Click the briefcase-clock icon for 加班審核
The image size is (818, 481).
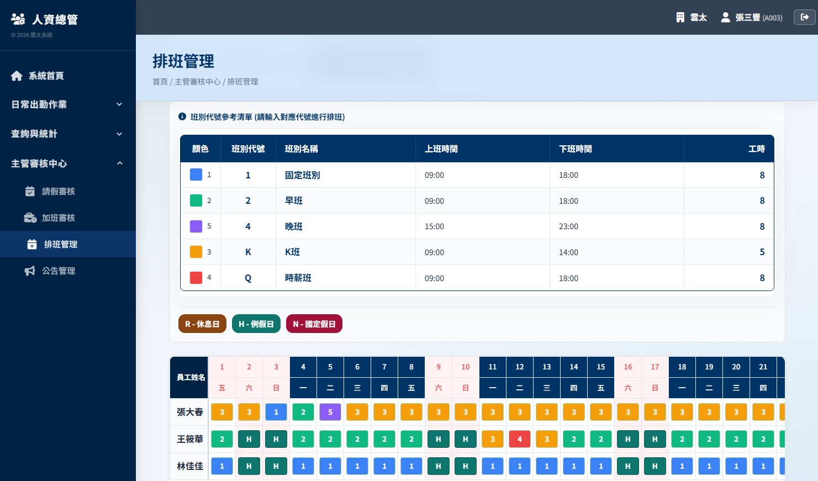point(30,218)
